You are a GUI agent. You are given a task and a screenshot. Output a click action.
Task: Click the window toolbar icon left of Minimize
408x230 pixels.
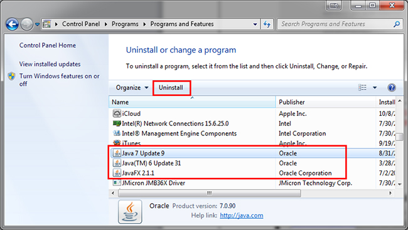coord(334,6)
